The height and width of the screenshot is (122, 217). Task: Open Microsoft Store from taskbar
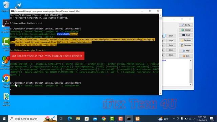pyautogui.click(x=87, y=119)
